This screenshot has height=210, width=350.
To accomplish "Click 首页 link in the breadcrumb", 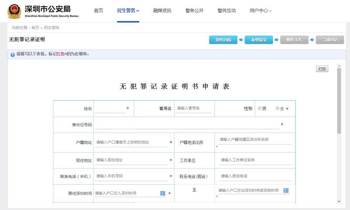I will [x=35, y=28].
